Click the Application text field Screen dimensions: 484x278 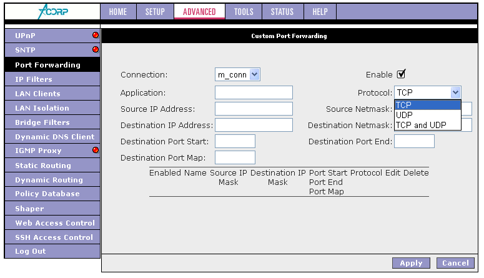tap(254, 93)
